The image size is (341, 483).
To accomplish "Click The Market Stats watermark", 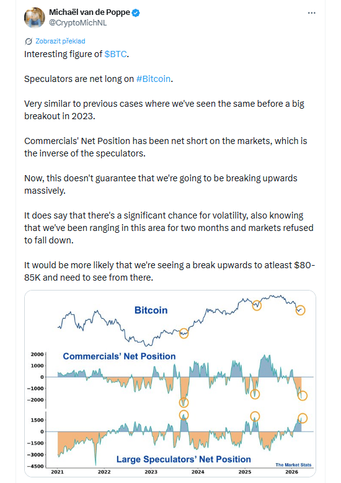I will coord(293,465).
